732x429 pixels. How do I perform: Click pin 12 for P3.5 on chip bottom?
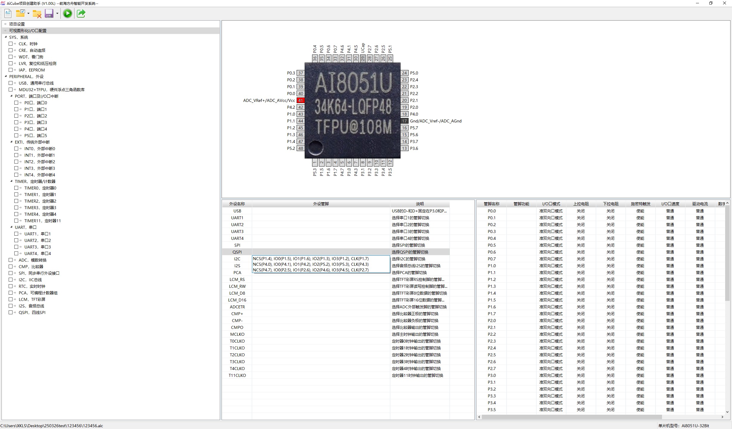pos(390,162)
